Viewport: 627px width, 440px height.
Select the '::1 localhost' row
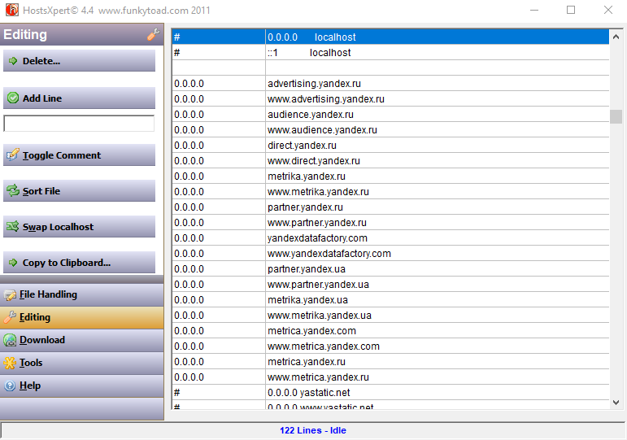[390, 52]
